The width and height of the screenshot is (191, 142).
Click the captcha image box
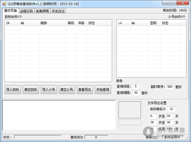[x=130, y=110]
